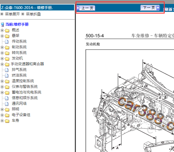The height and width of the screenshot is (152, 174).
Task: Open the 温度控制系统 entry
Action: tap(23, 81)
